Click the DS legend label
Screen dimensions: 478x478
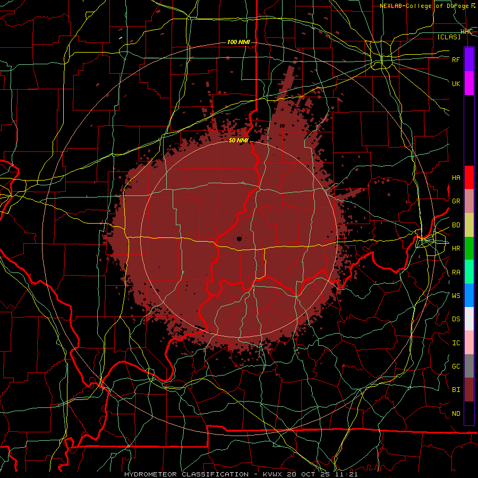(x=456, y=319)
